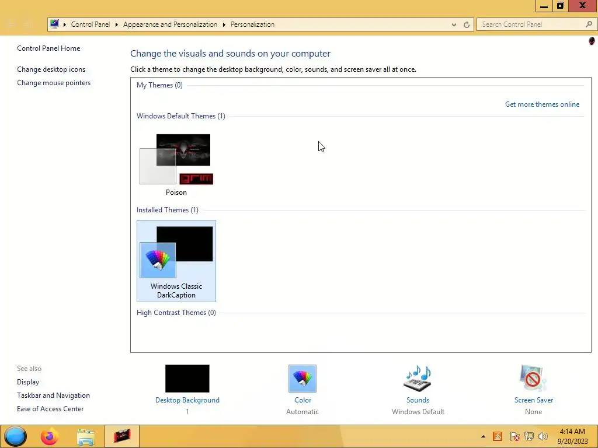The image size is (598, 448).
Task: Open Control Panel Home link
Action: (x=48, y=48)
